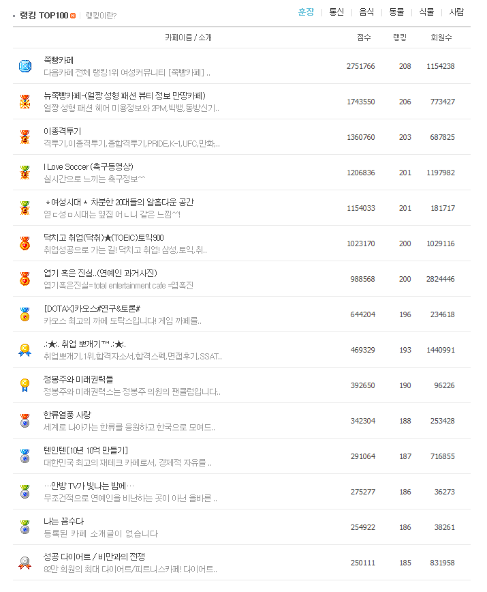This screenshot has height=592, width=487.
Task: Click the medal icon beside 텐인텐
Action: (x=25, y=456)
